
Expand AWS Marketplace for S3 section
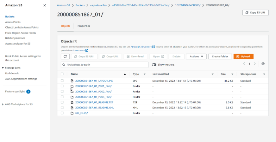click(x=3, y=104)
